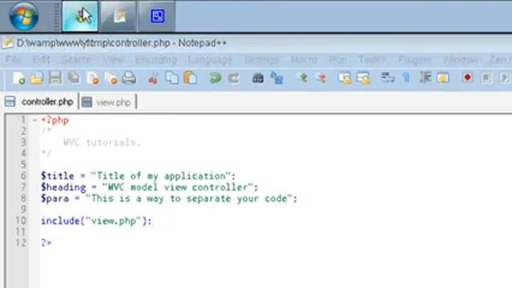This screenshot has height=288, width=512.
Task: Toggle the Indent Guide icon
Action: click(425, 78)
